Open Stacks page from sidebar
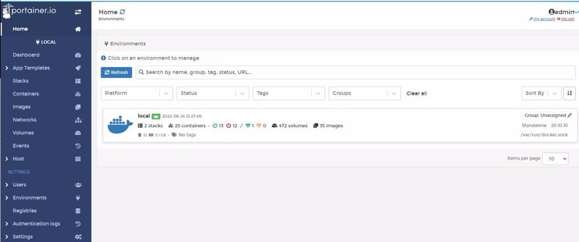Viewport: 579px width, 242px height. click(x=20, y=81)
